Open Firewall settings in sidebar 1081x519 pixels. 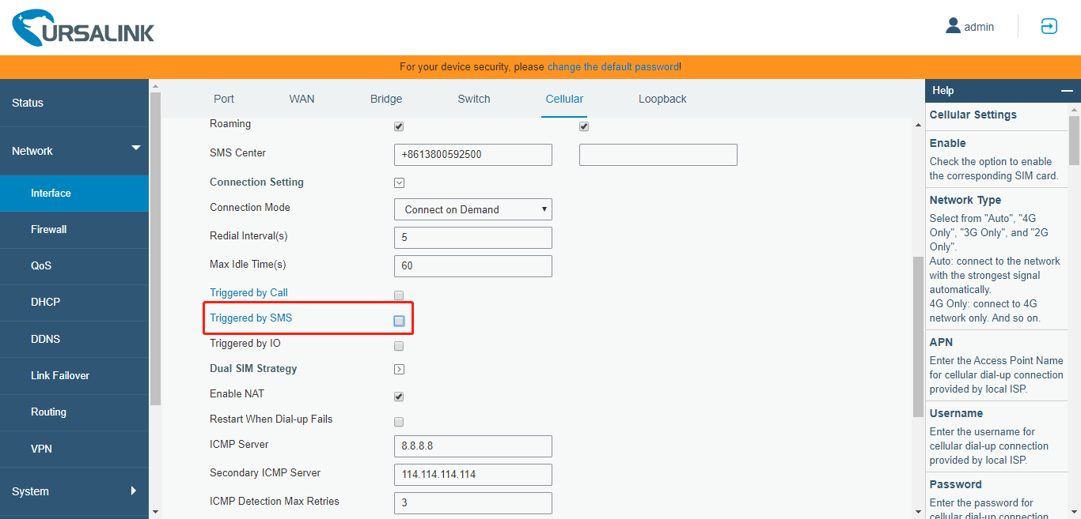click(48, 229)
